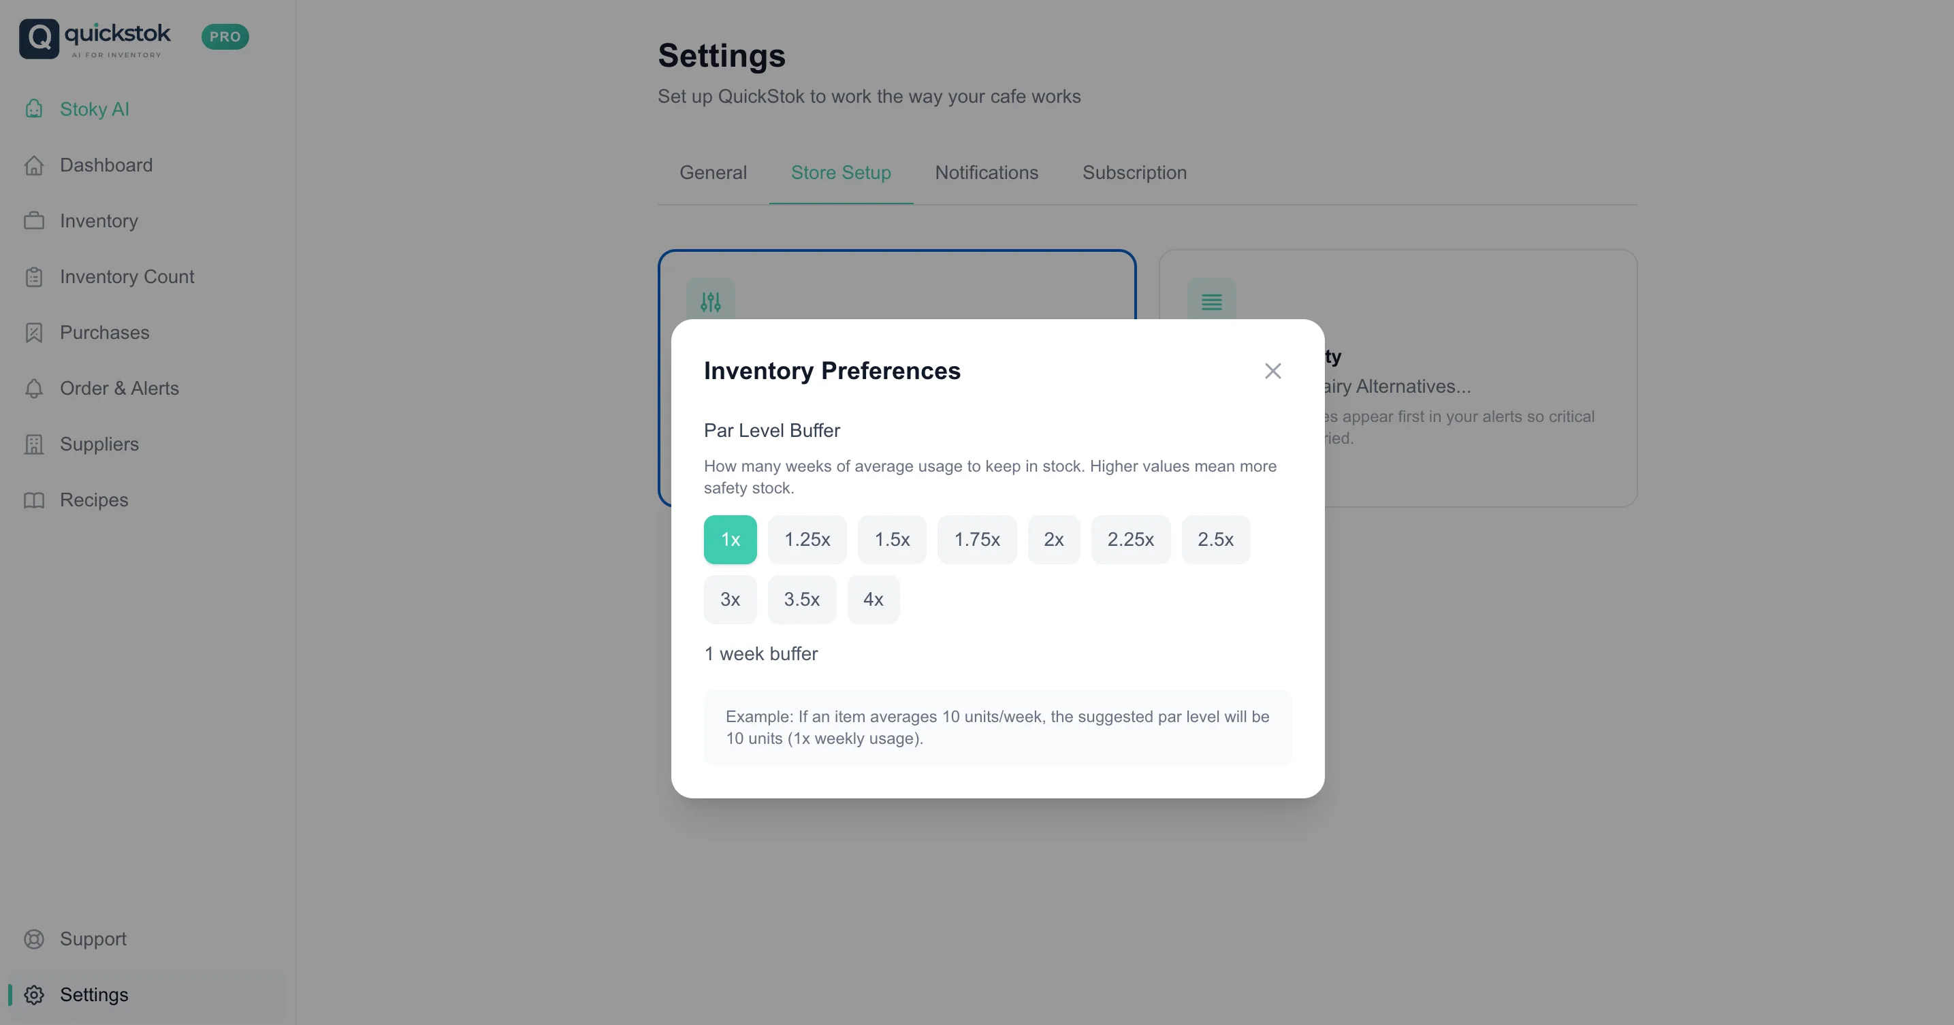
Task: Click the Inventory Count clipboard icon
Action: (x=34, y=277)
